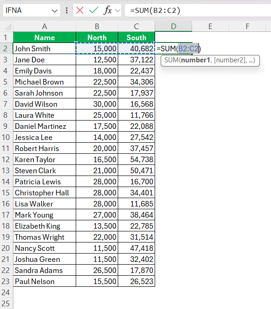Click cell D2 containing =SUM(B2:C2)
Screen dimensions: 271x309
174,48
